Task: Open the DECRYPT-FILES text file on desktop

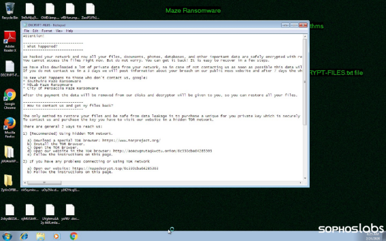Action: pos(9,68)
